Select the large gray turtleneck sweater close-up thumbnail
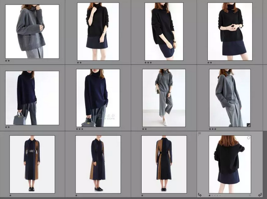 [x=32, y=31]
